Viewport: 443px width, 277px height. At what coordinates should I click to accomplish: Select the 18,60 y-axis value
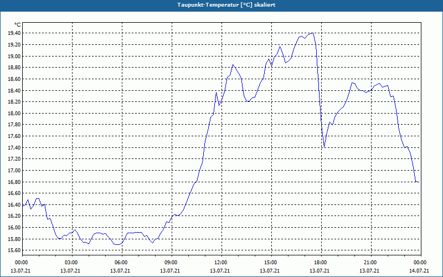click(x=14, y=79)
